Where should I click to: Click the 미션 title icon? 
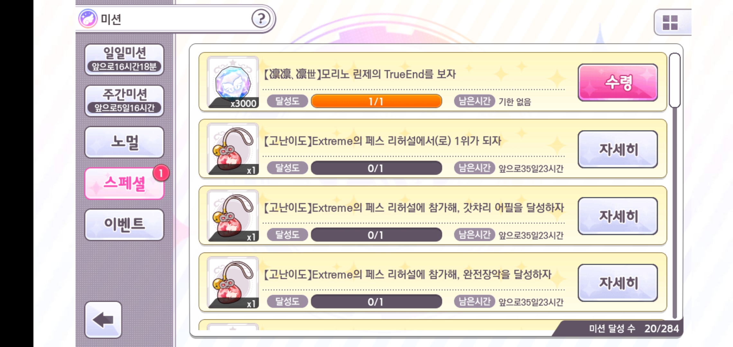[x=88, y=19]
